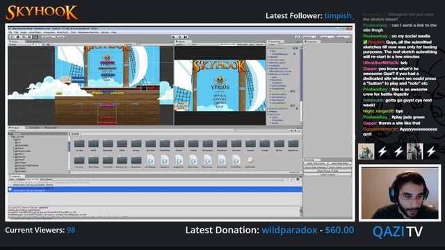Select the Rotate tool in Unity toolbar
The image size is (445, 250).
point(24,37)
